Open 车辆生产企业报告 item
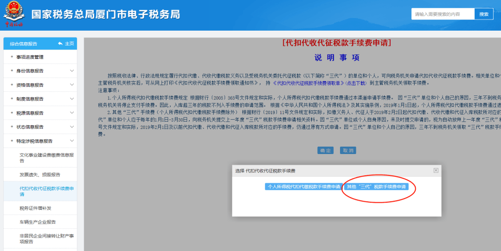The height and width of the screenshot is (251, 501). pos(38,222)
